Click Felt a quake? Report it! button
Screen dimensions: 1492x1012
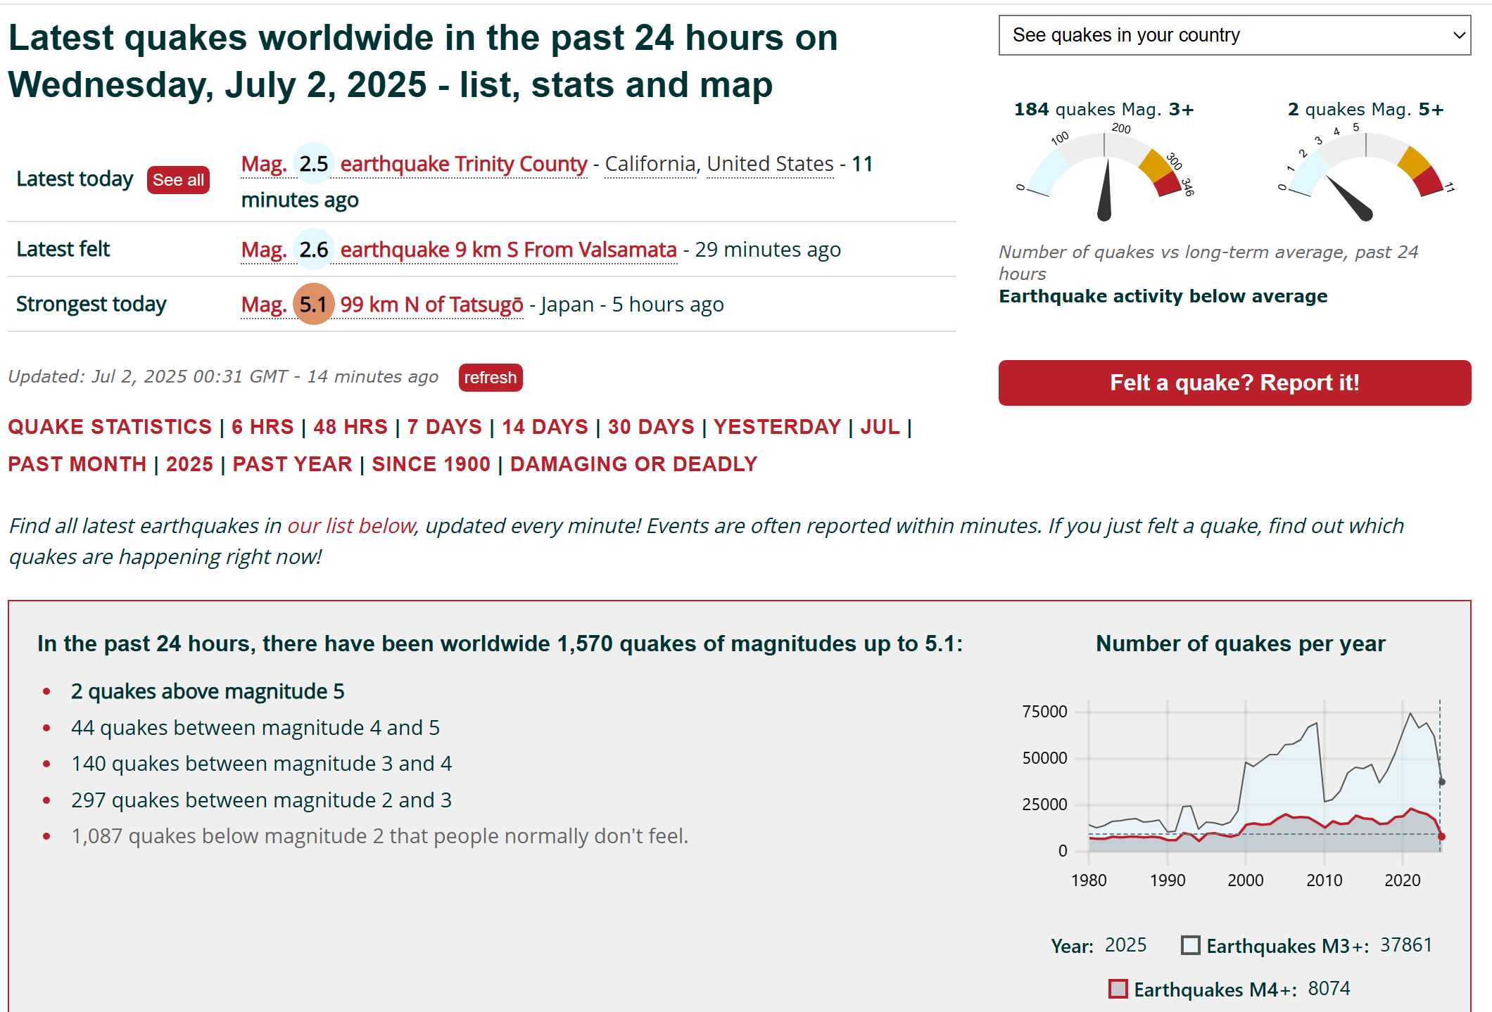click(x=1234, y=383)
